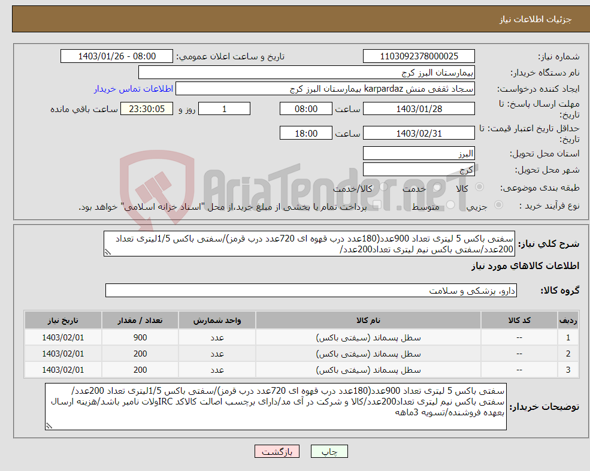
Task: Click the item name in row 1
Action: click(368, 338)
